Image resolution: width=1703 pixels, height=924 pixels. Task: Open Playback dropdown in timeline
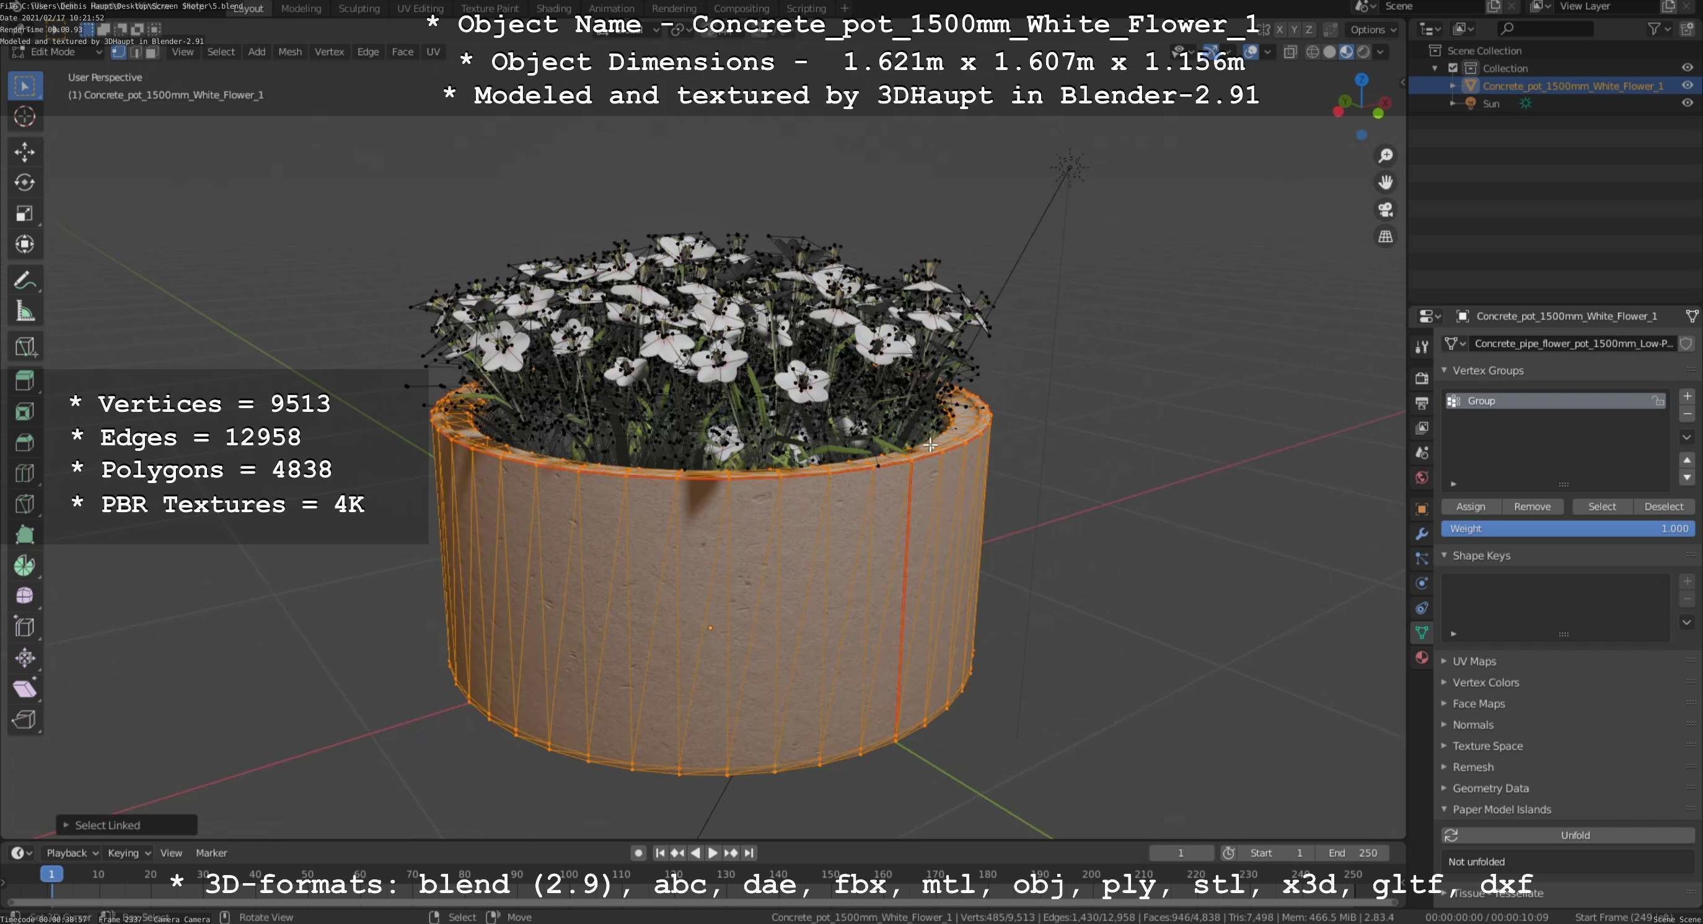(x=72, y=853)
